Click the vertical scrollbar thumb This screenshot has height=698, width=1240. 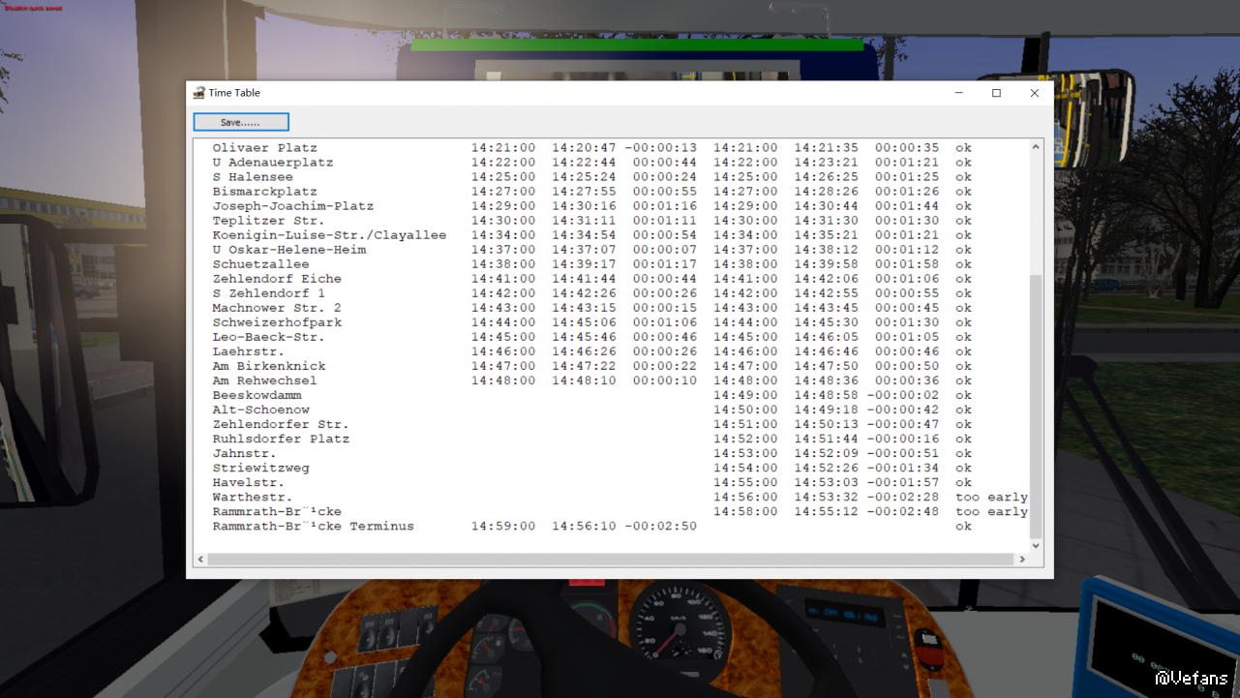pos(1035,407)
